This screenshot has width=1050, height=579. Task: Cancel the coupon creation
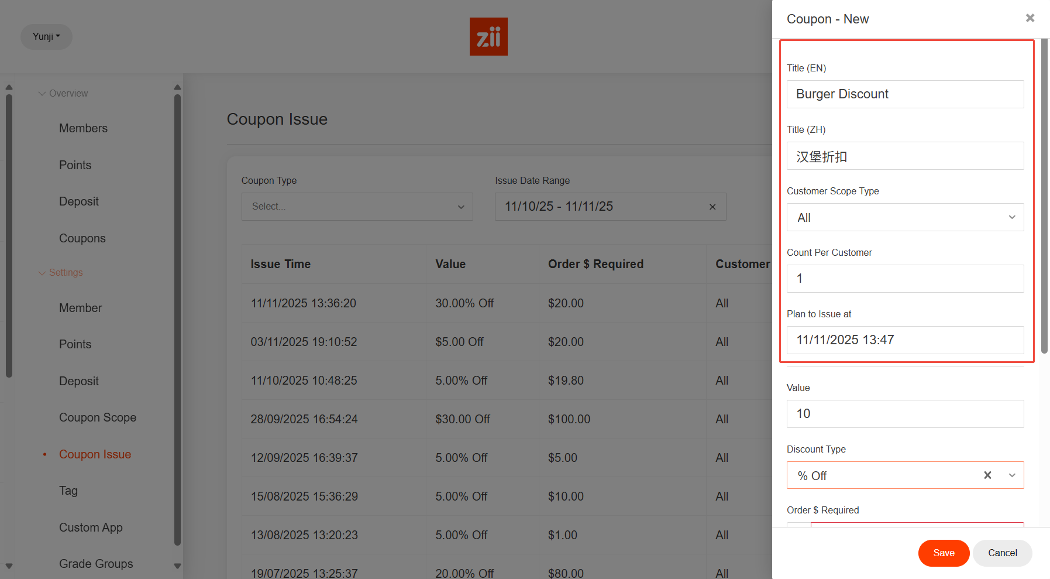point(1002,553)
